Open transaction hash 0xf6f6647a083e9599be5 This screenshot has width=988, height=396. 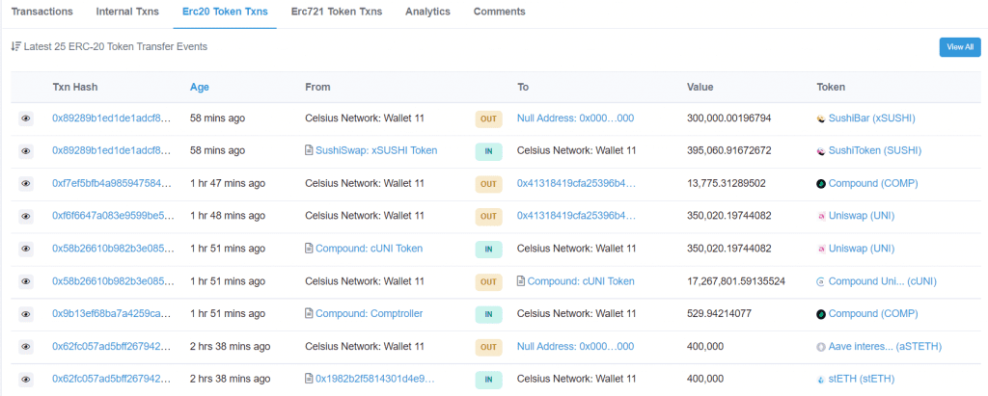(112, 216)
